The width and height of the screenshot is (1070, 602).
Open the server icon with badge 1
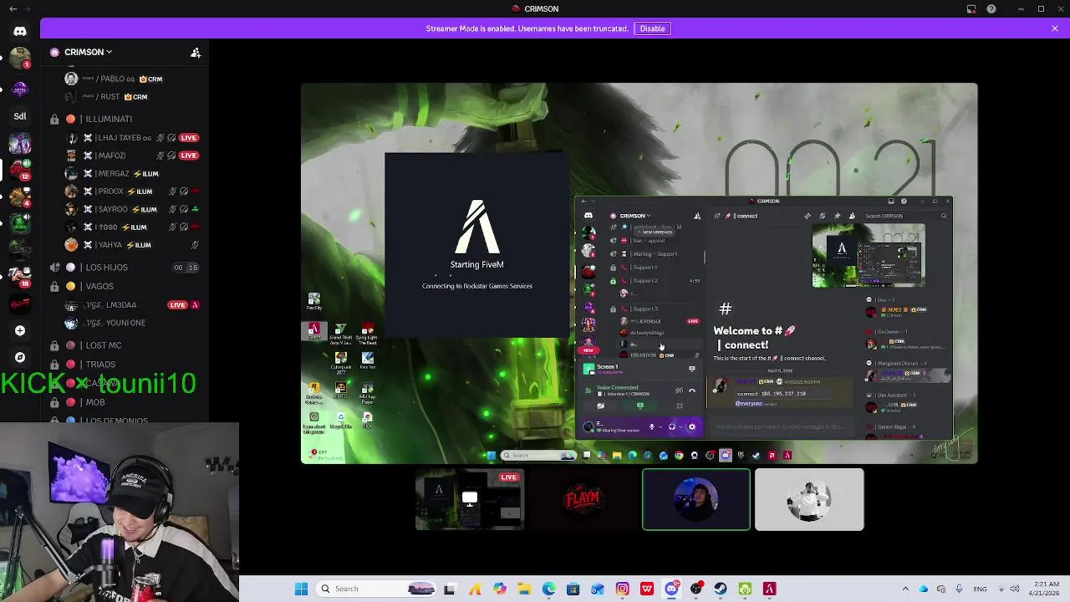(x=20, y=58)
